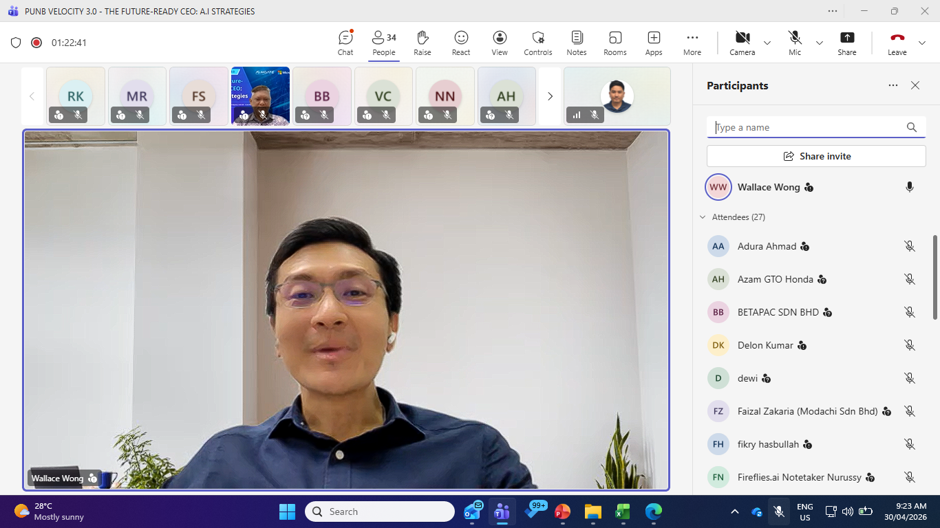Open the Camera options dropdown arrow
This screenshot has width=940, height=528.
pos(767,43)
